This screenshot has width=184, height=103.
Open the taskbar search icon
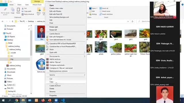(x=10, y=100)
